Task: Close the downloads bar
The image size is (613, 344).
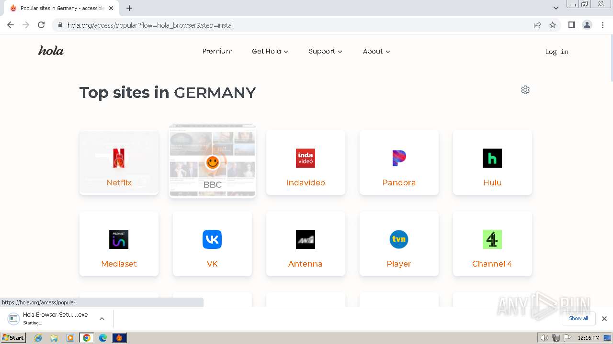Action: [x=604, y=319]
